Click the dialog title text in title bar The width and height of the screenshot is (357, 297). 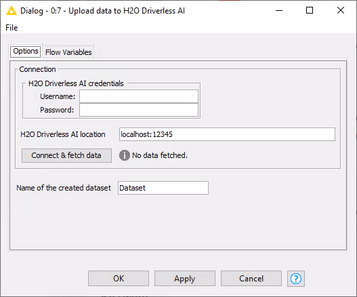click(x=102, y=11)
